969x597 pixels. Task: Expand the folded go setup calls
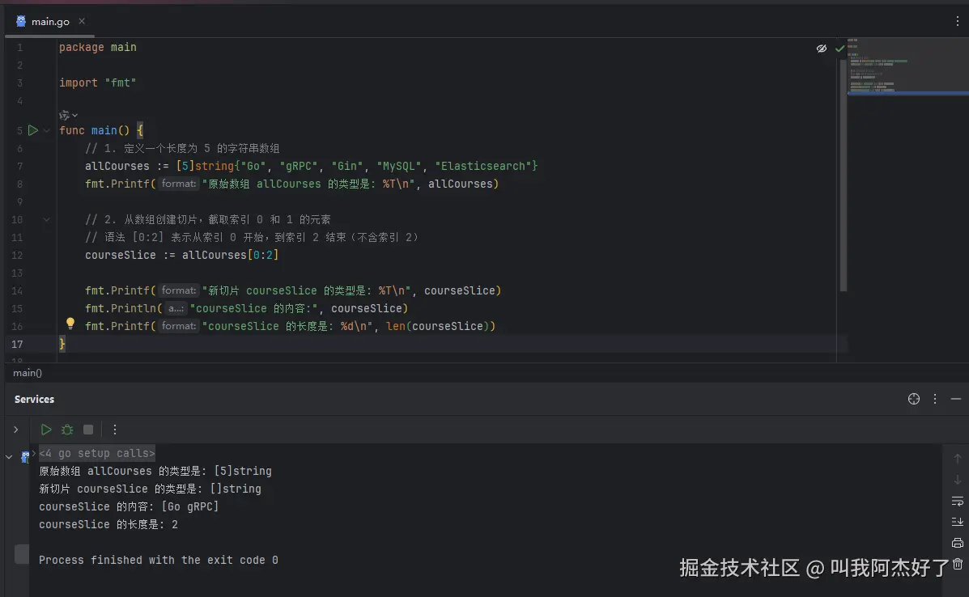[97, 453]
